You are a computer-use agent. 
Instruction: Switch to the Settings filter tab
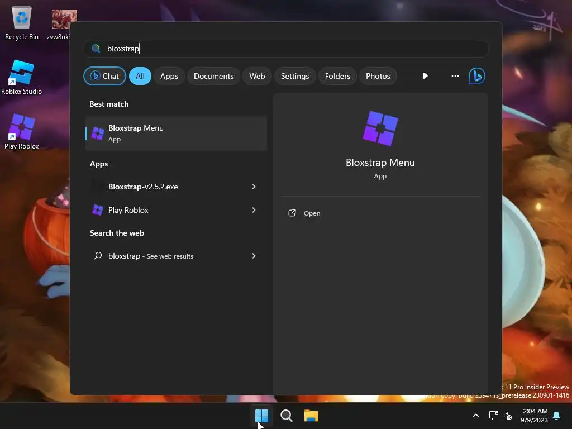pos(295,76)
